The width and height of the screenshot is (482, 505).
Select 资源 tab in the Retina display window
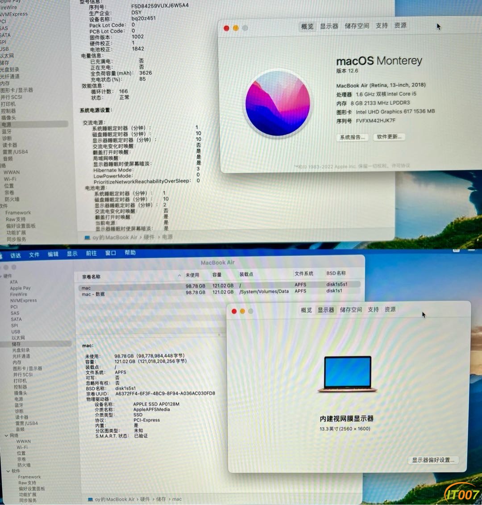pyautogui.click(x=390, y=309)
